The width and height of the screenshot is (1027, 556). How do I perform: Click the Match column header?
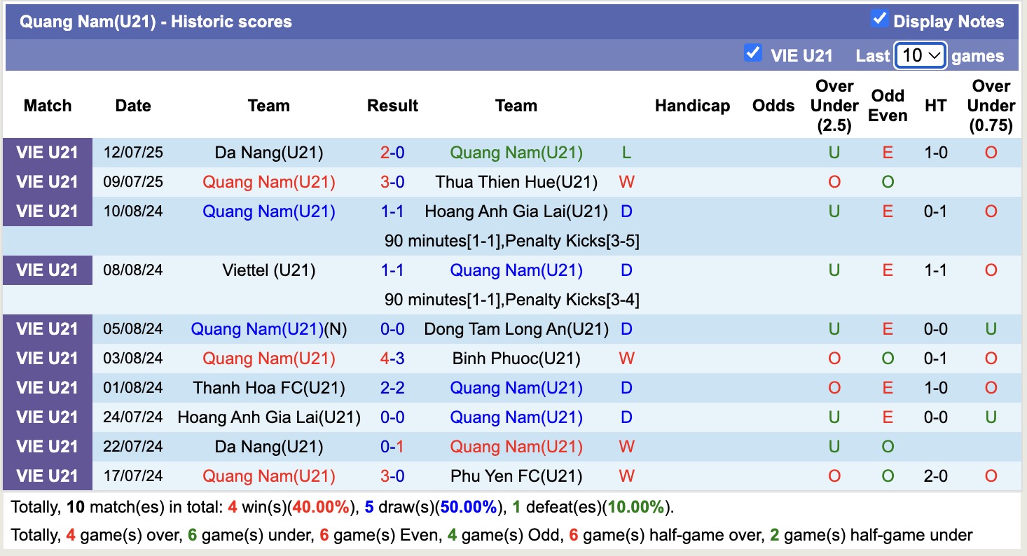47,106
